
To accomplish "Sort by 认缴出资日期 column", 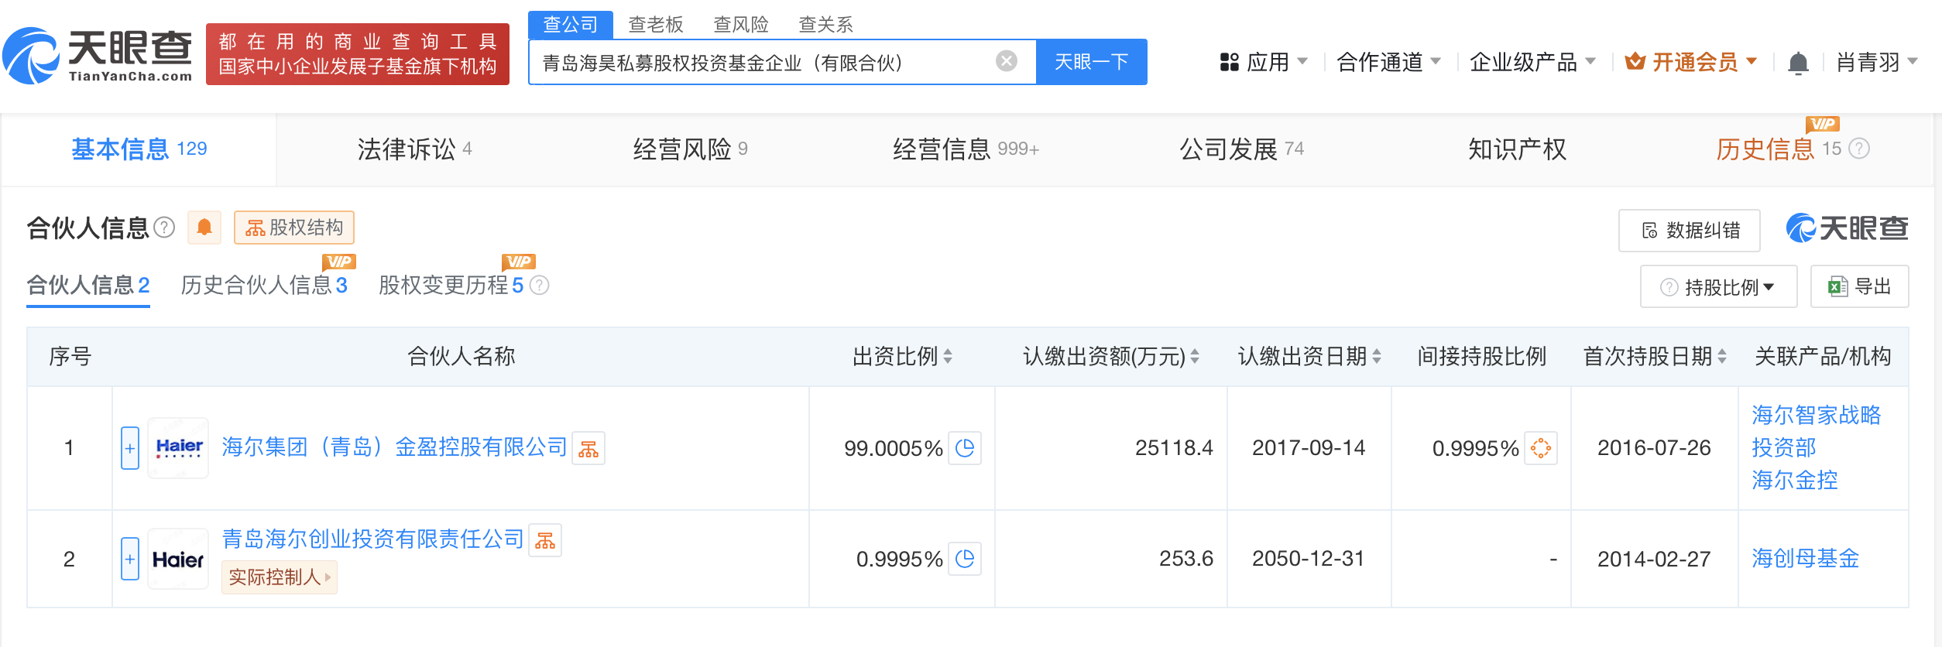I will [1309, 357].
